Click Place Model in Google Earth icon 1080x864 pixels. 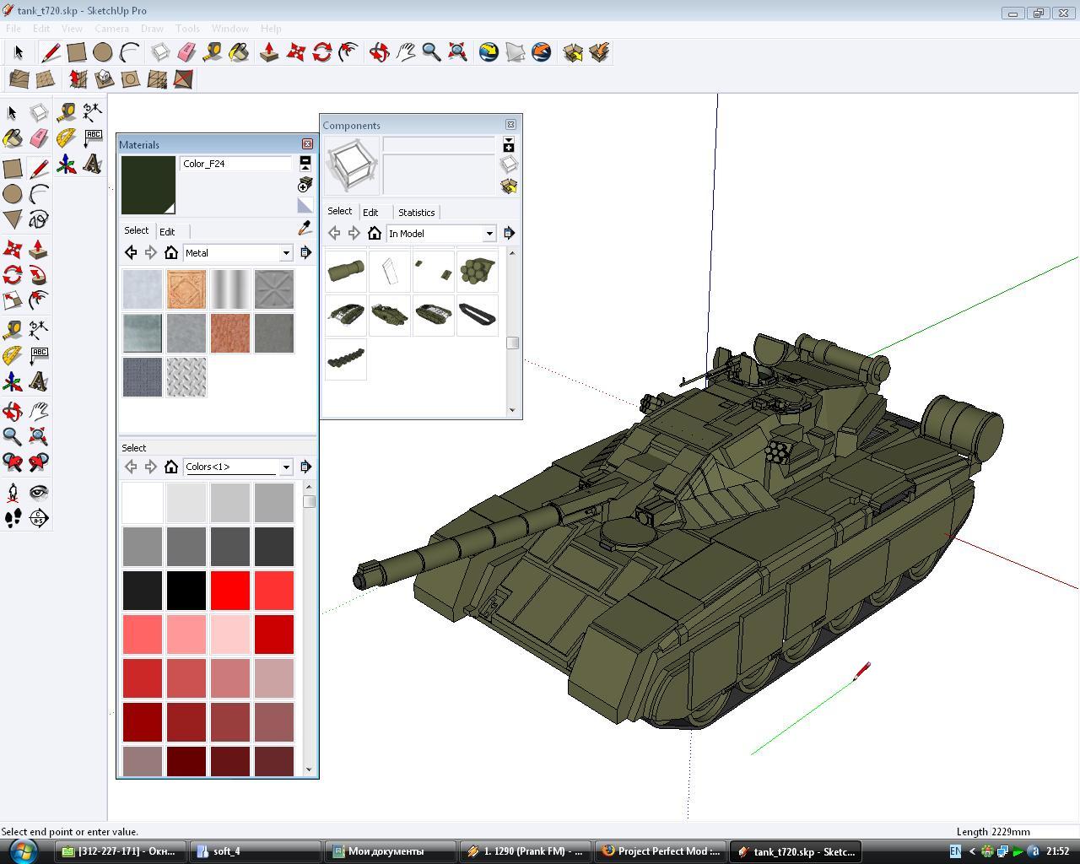tap(542, 52)
